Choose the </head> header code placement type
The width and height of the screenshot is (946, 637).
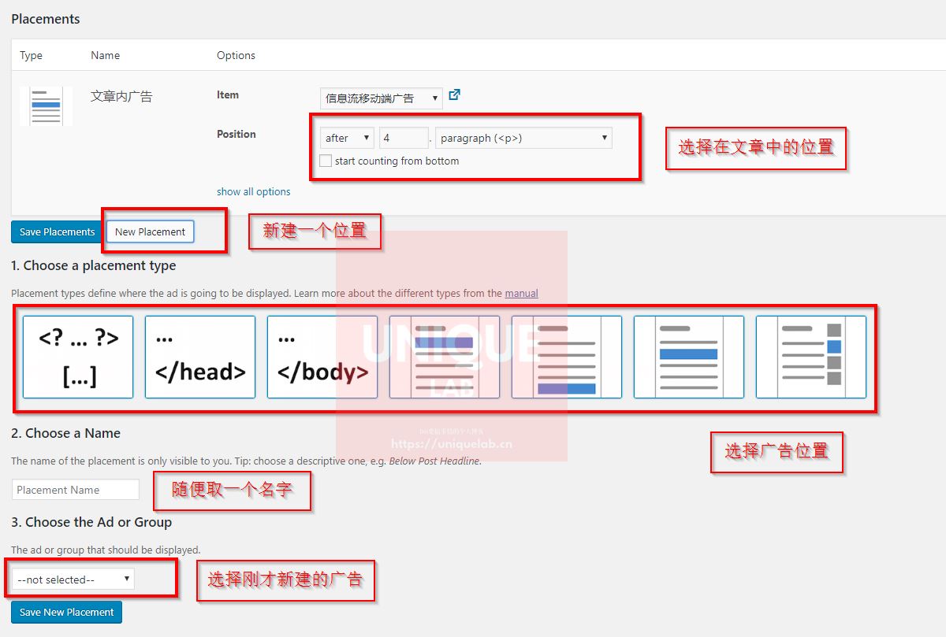pyautogui.click(x=200, y=357)
